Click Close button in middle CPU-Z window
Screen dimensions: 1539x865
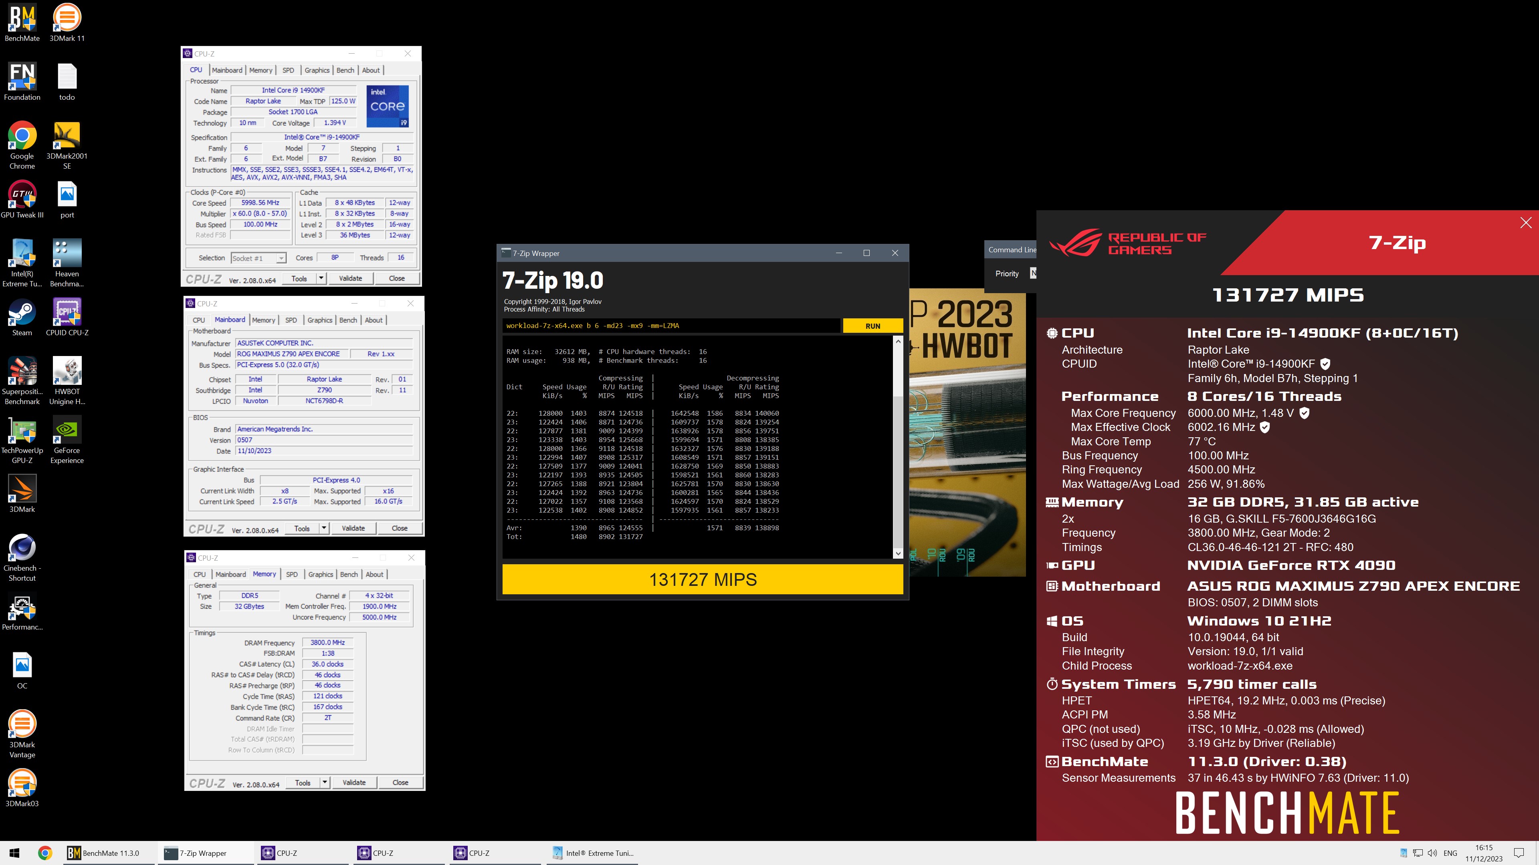400,528
